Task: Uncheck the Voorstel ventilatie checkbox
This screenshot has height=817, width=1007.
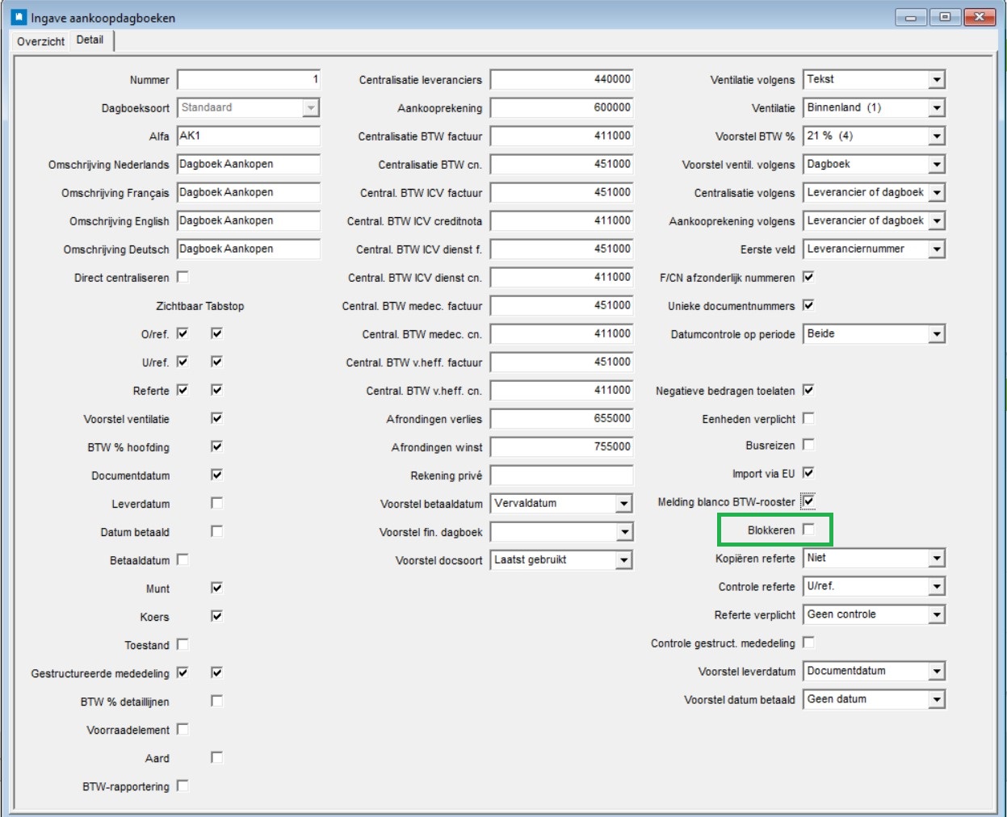Action: pos(216,418)
